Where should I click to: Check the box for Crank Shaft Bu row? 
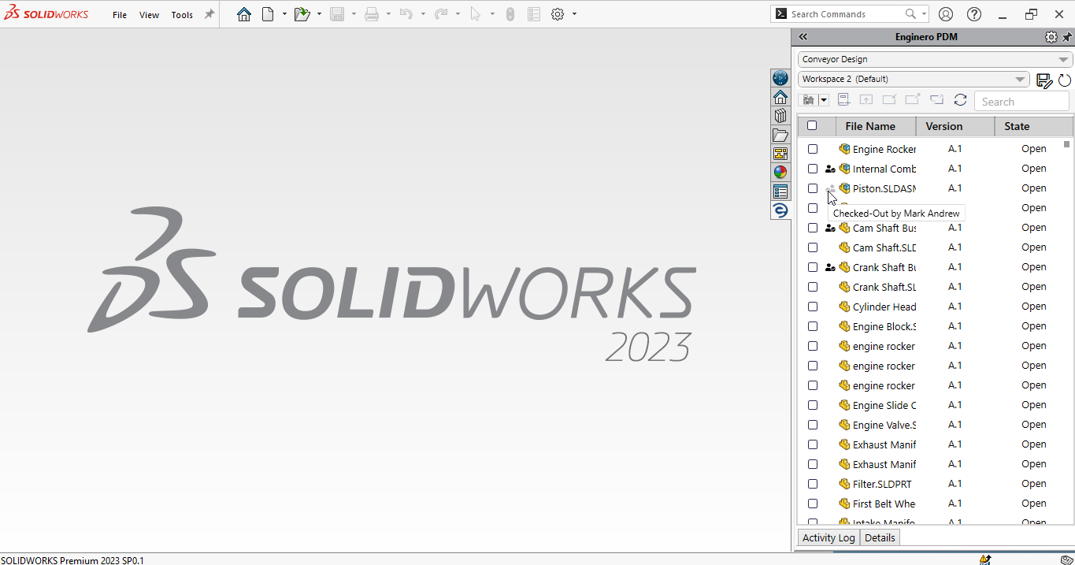(x=813, y=267)
